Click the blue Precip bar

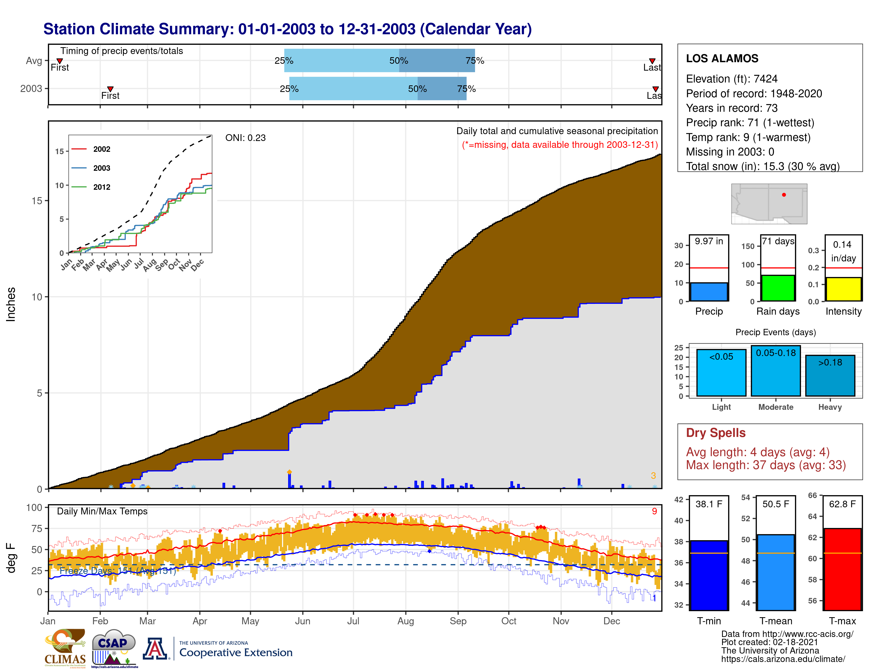coord(709,292)
